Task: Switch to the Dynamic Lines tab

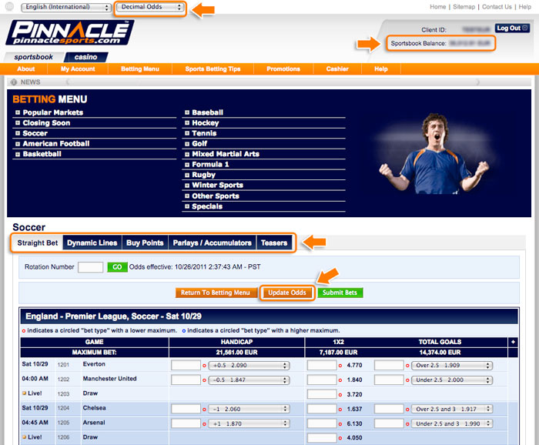Action: tap(92, 243)
